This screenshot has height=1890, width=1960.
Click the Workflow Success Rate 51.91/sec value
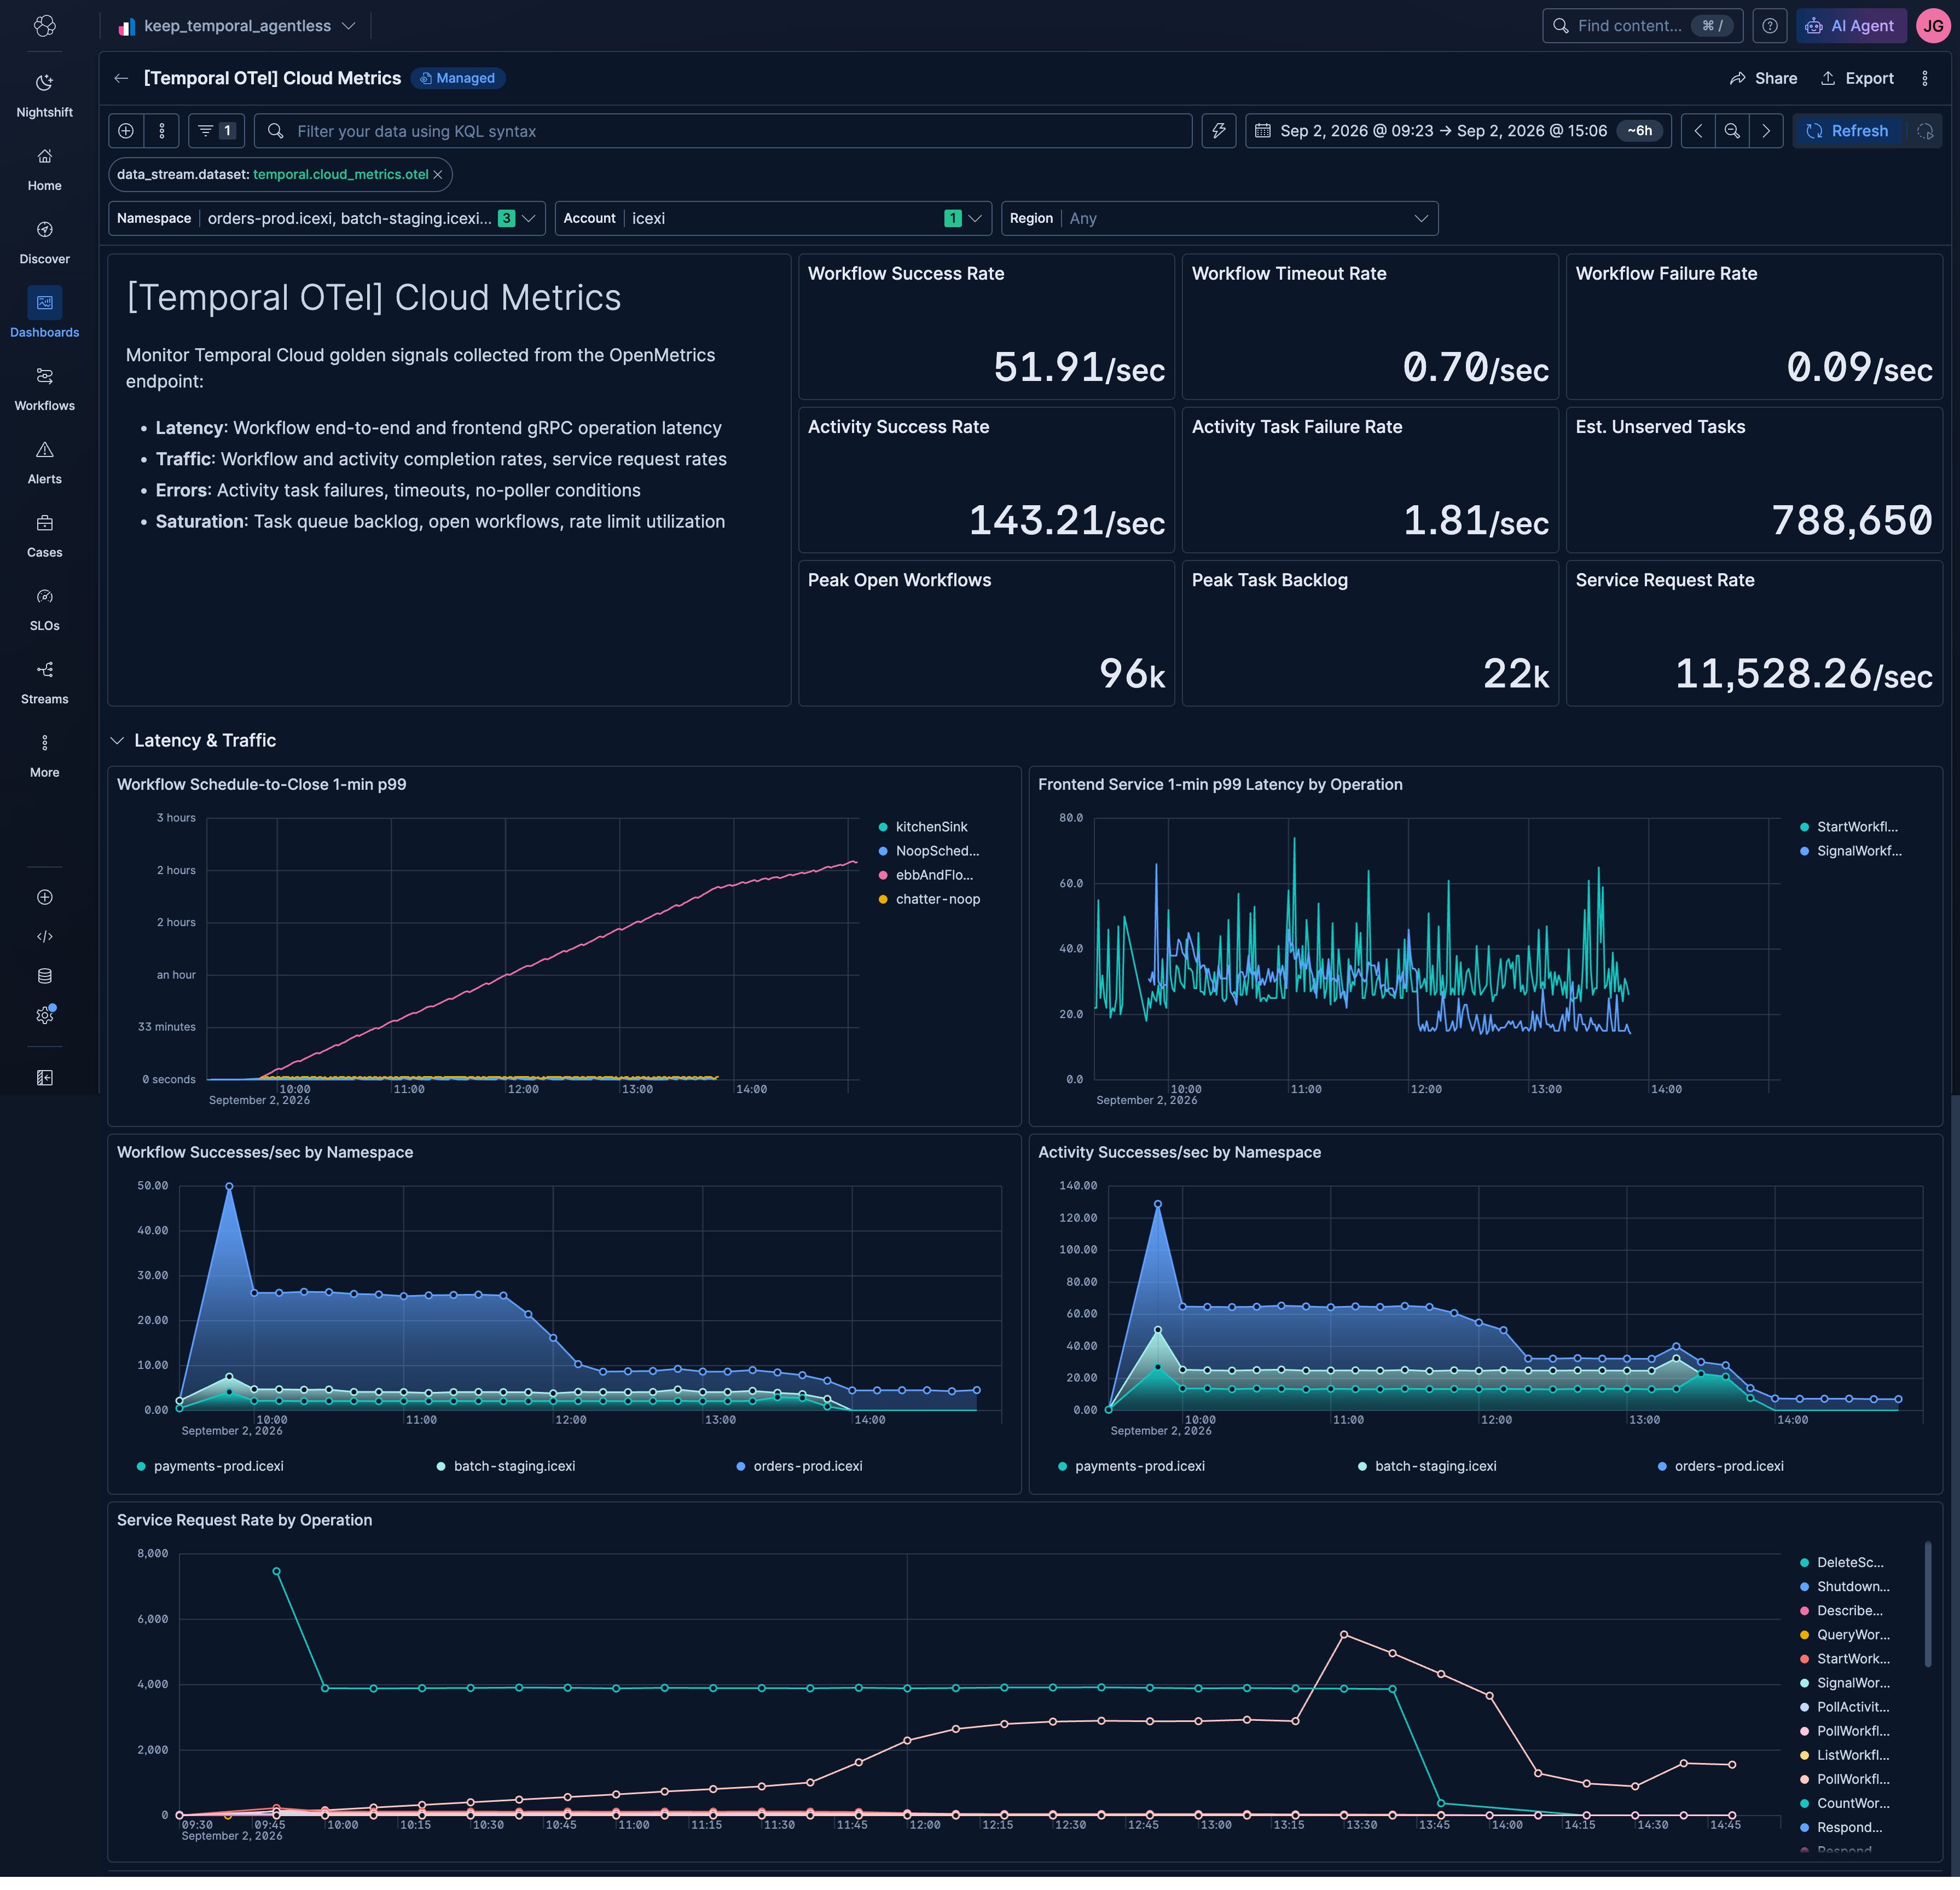1079,367
